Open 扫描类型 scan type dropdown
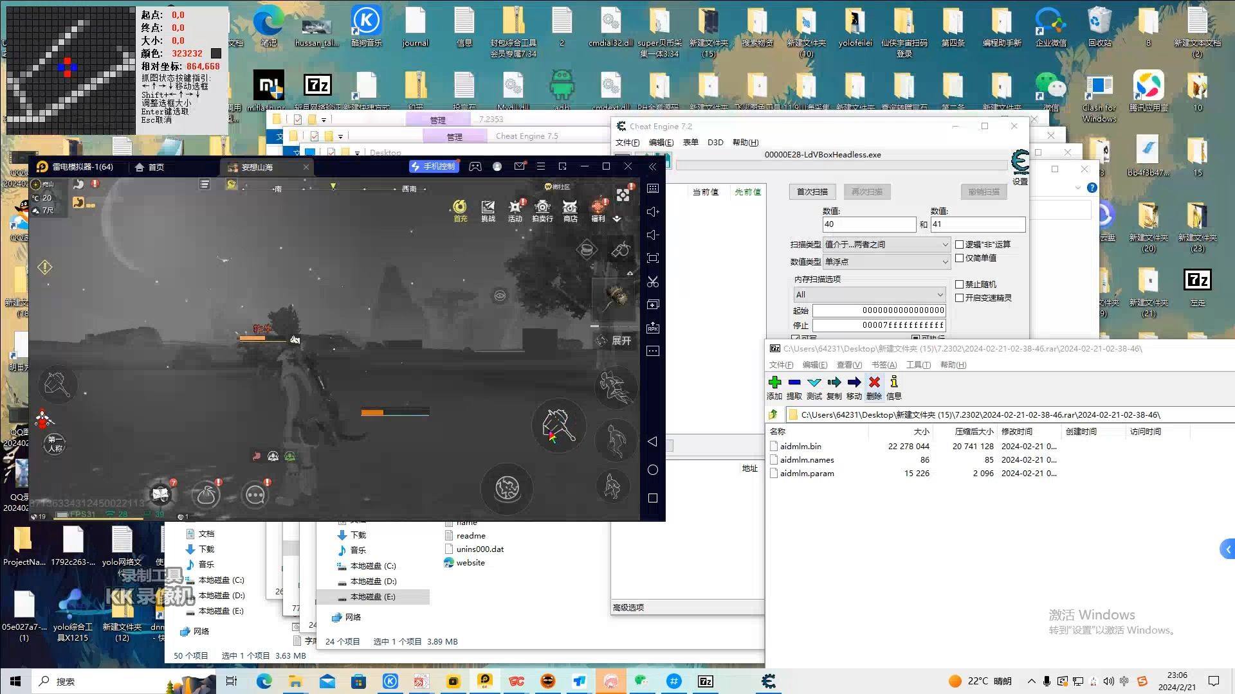 (886, 244)
